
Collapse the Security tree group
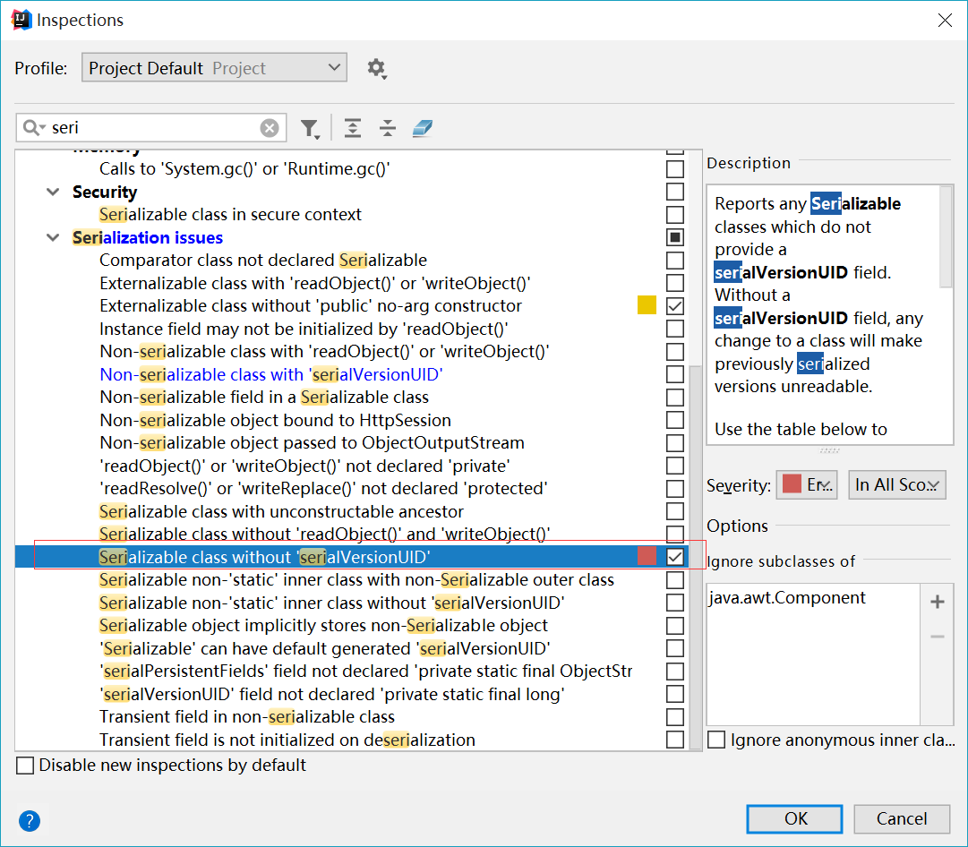(53, 192)
